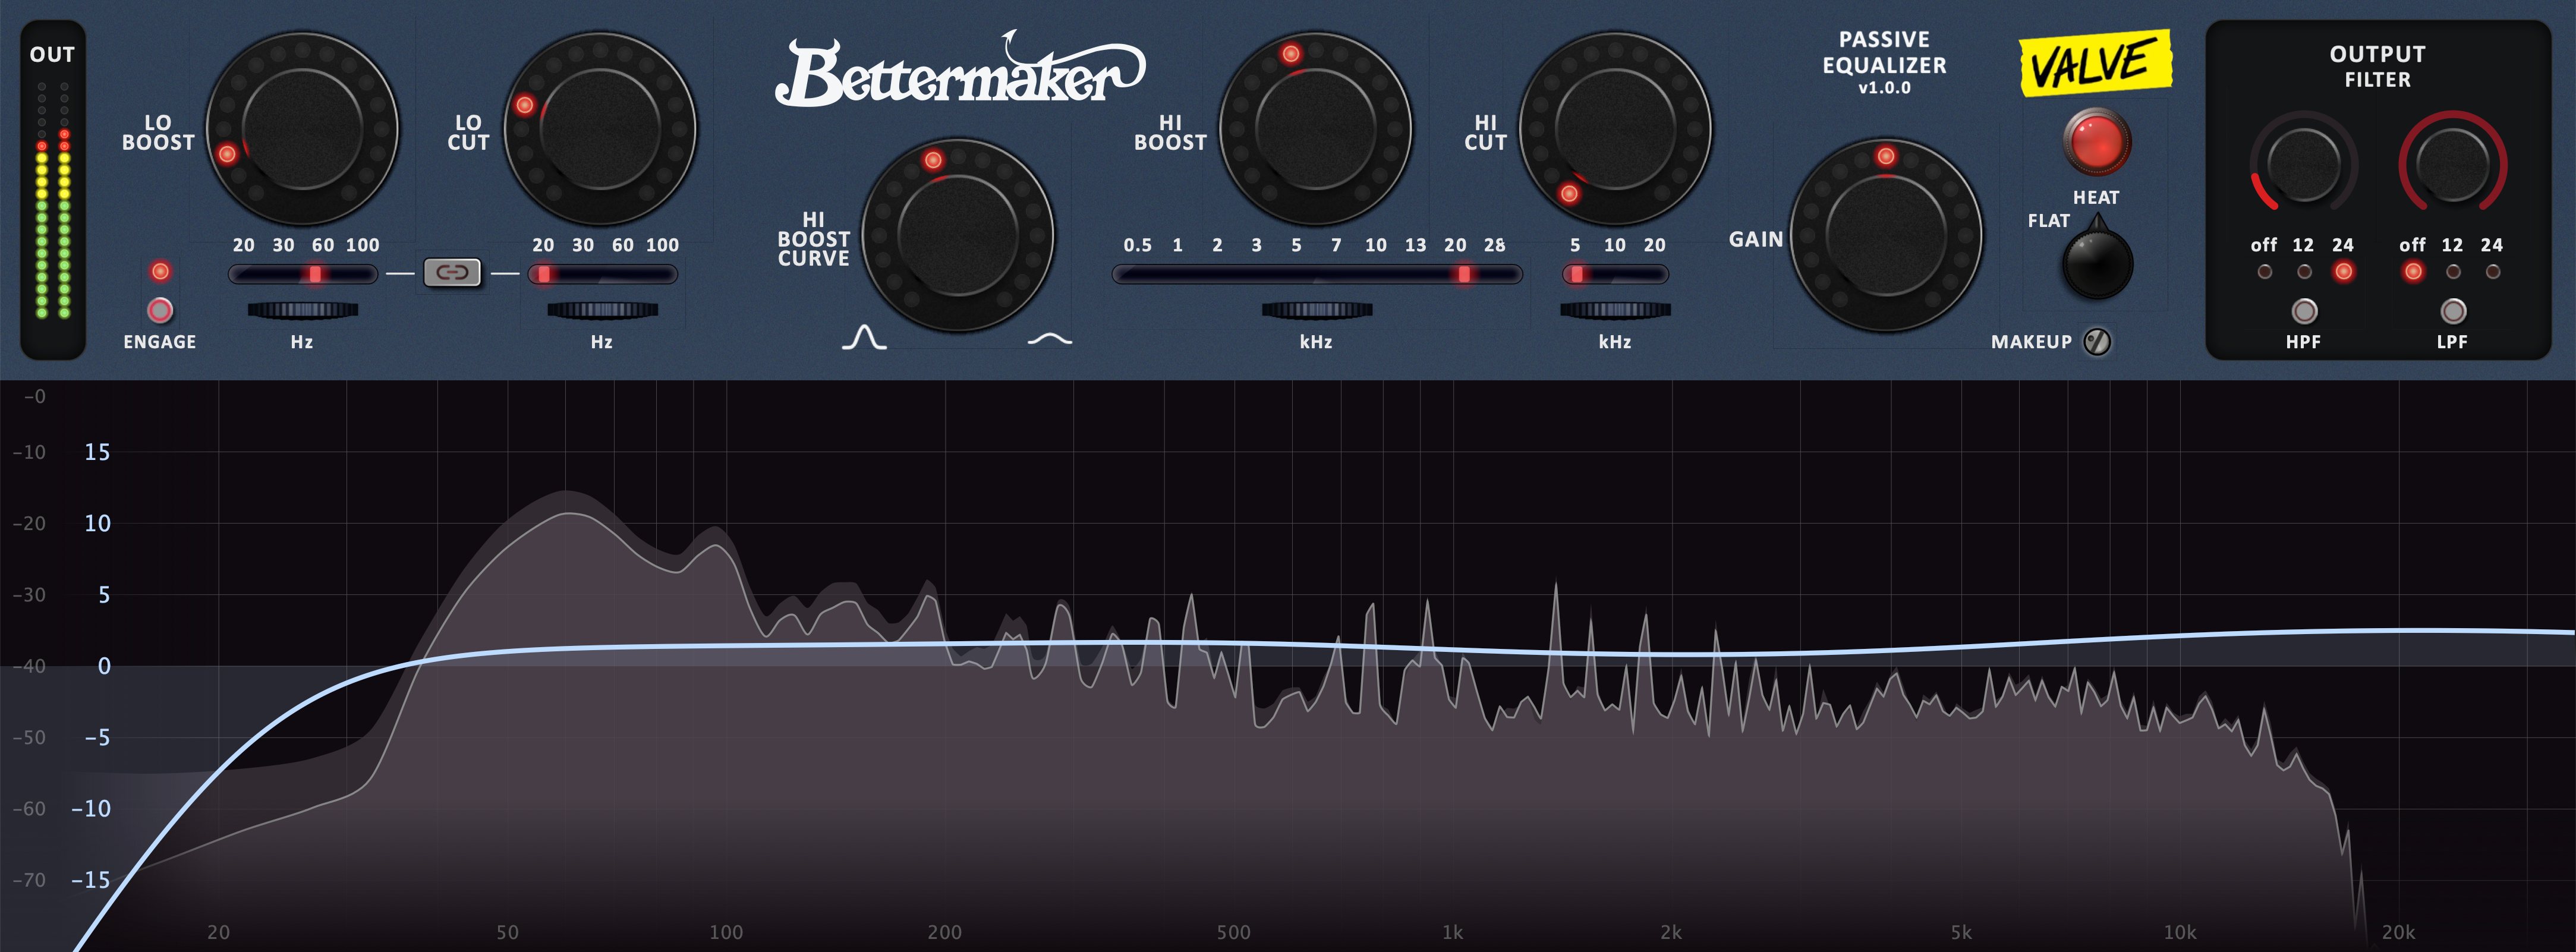Select LPF 24 dB slope indicator
Image resolution: width=2576 pixels, height=952 pixels.
(2492, 272)
